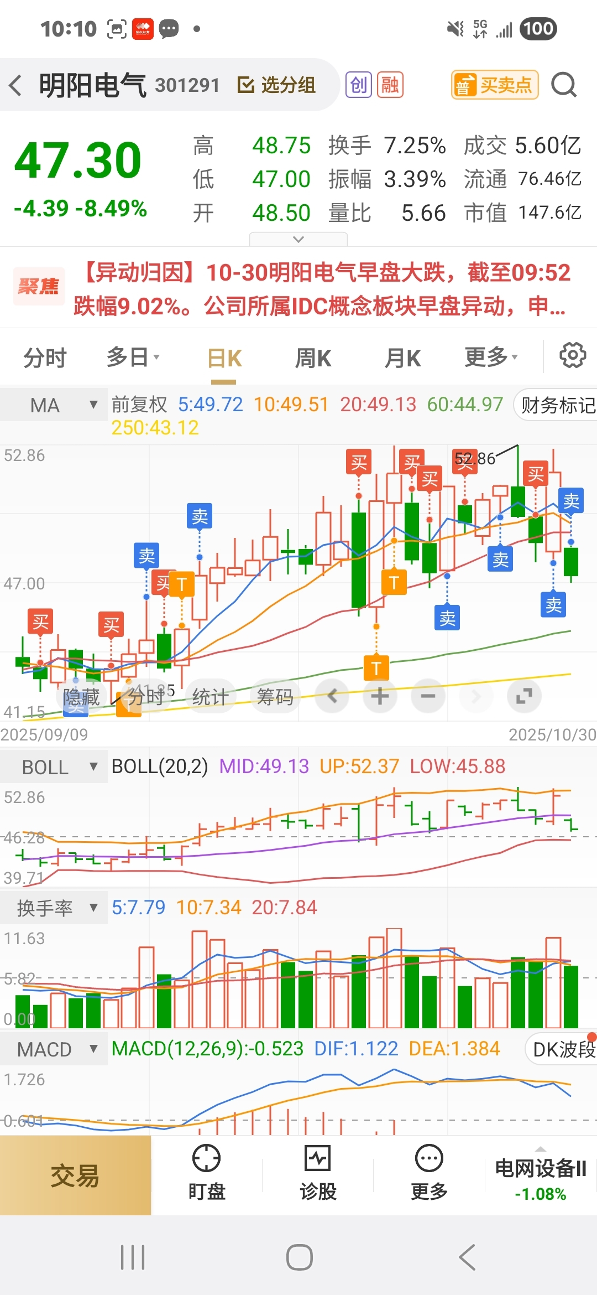The width and height of the screenshot is (597, 1295).
Task: Tap Android back navigation button
Action: (x=467, y=1258)
